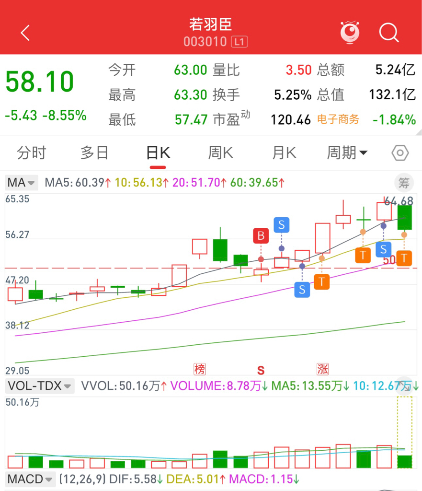Open the MACD indicator dropdown
The height and width of the screenshot is (491, 422).
(30, 479)
